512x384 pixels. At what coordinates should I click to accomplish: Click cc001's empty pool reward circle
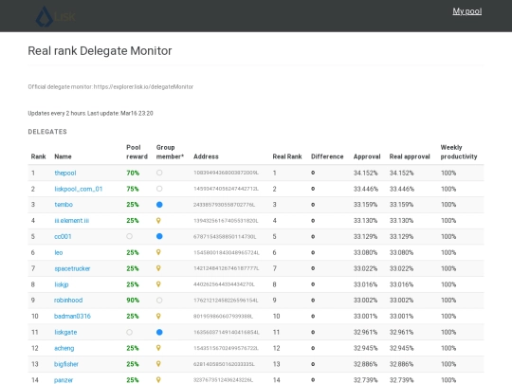click(130, 236)
